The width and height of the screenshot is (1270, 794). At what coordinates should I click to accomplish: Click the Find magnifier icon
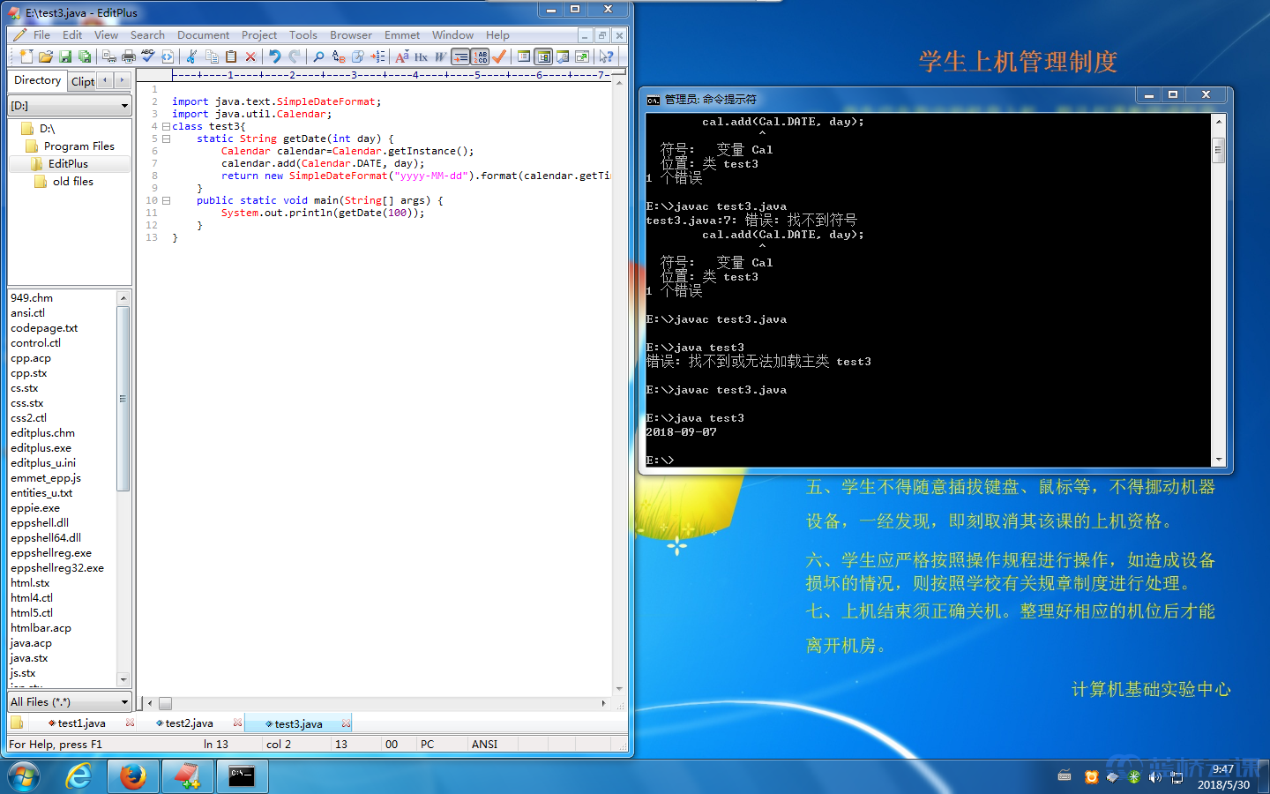coord(318,56)
